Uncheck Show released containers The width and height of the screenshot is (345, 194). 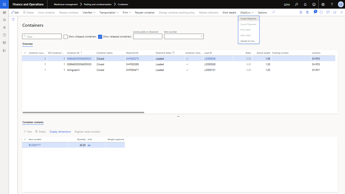(100, 37)
